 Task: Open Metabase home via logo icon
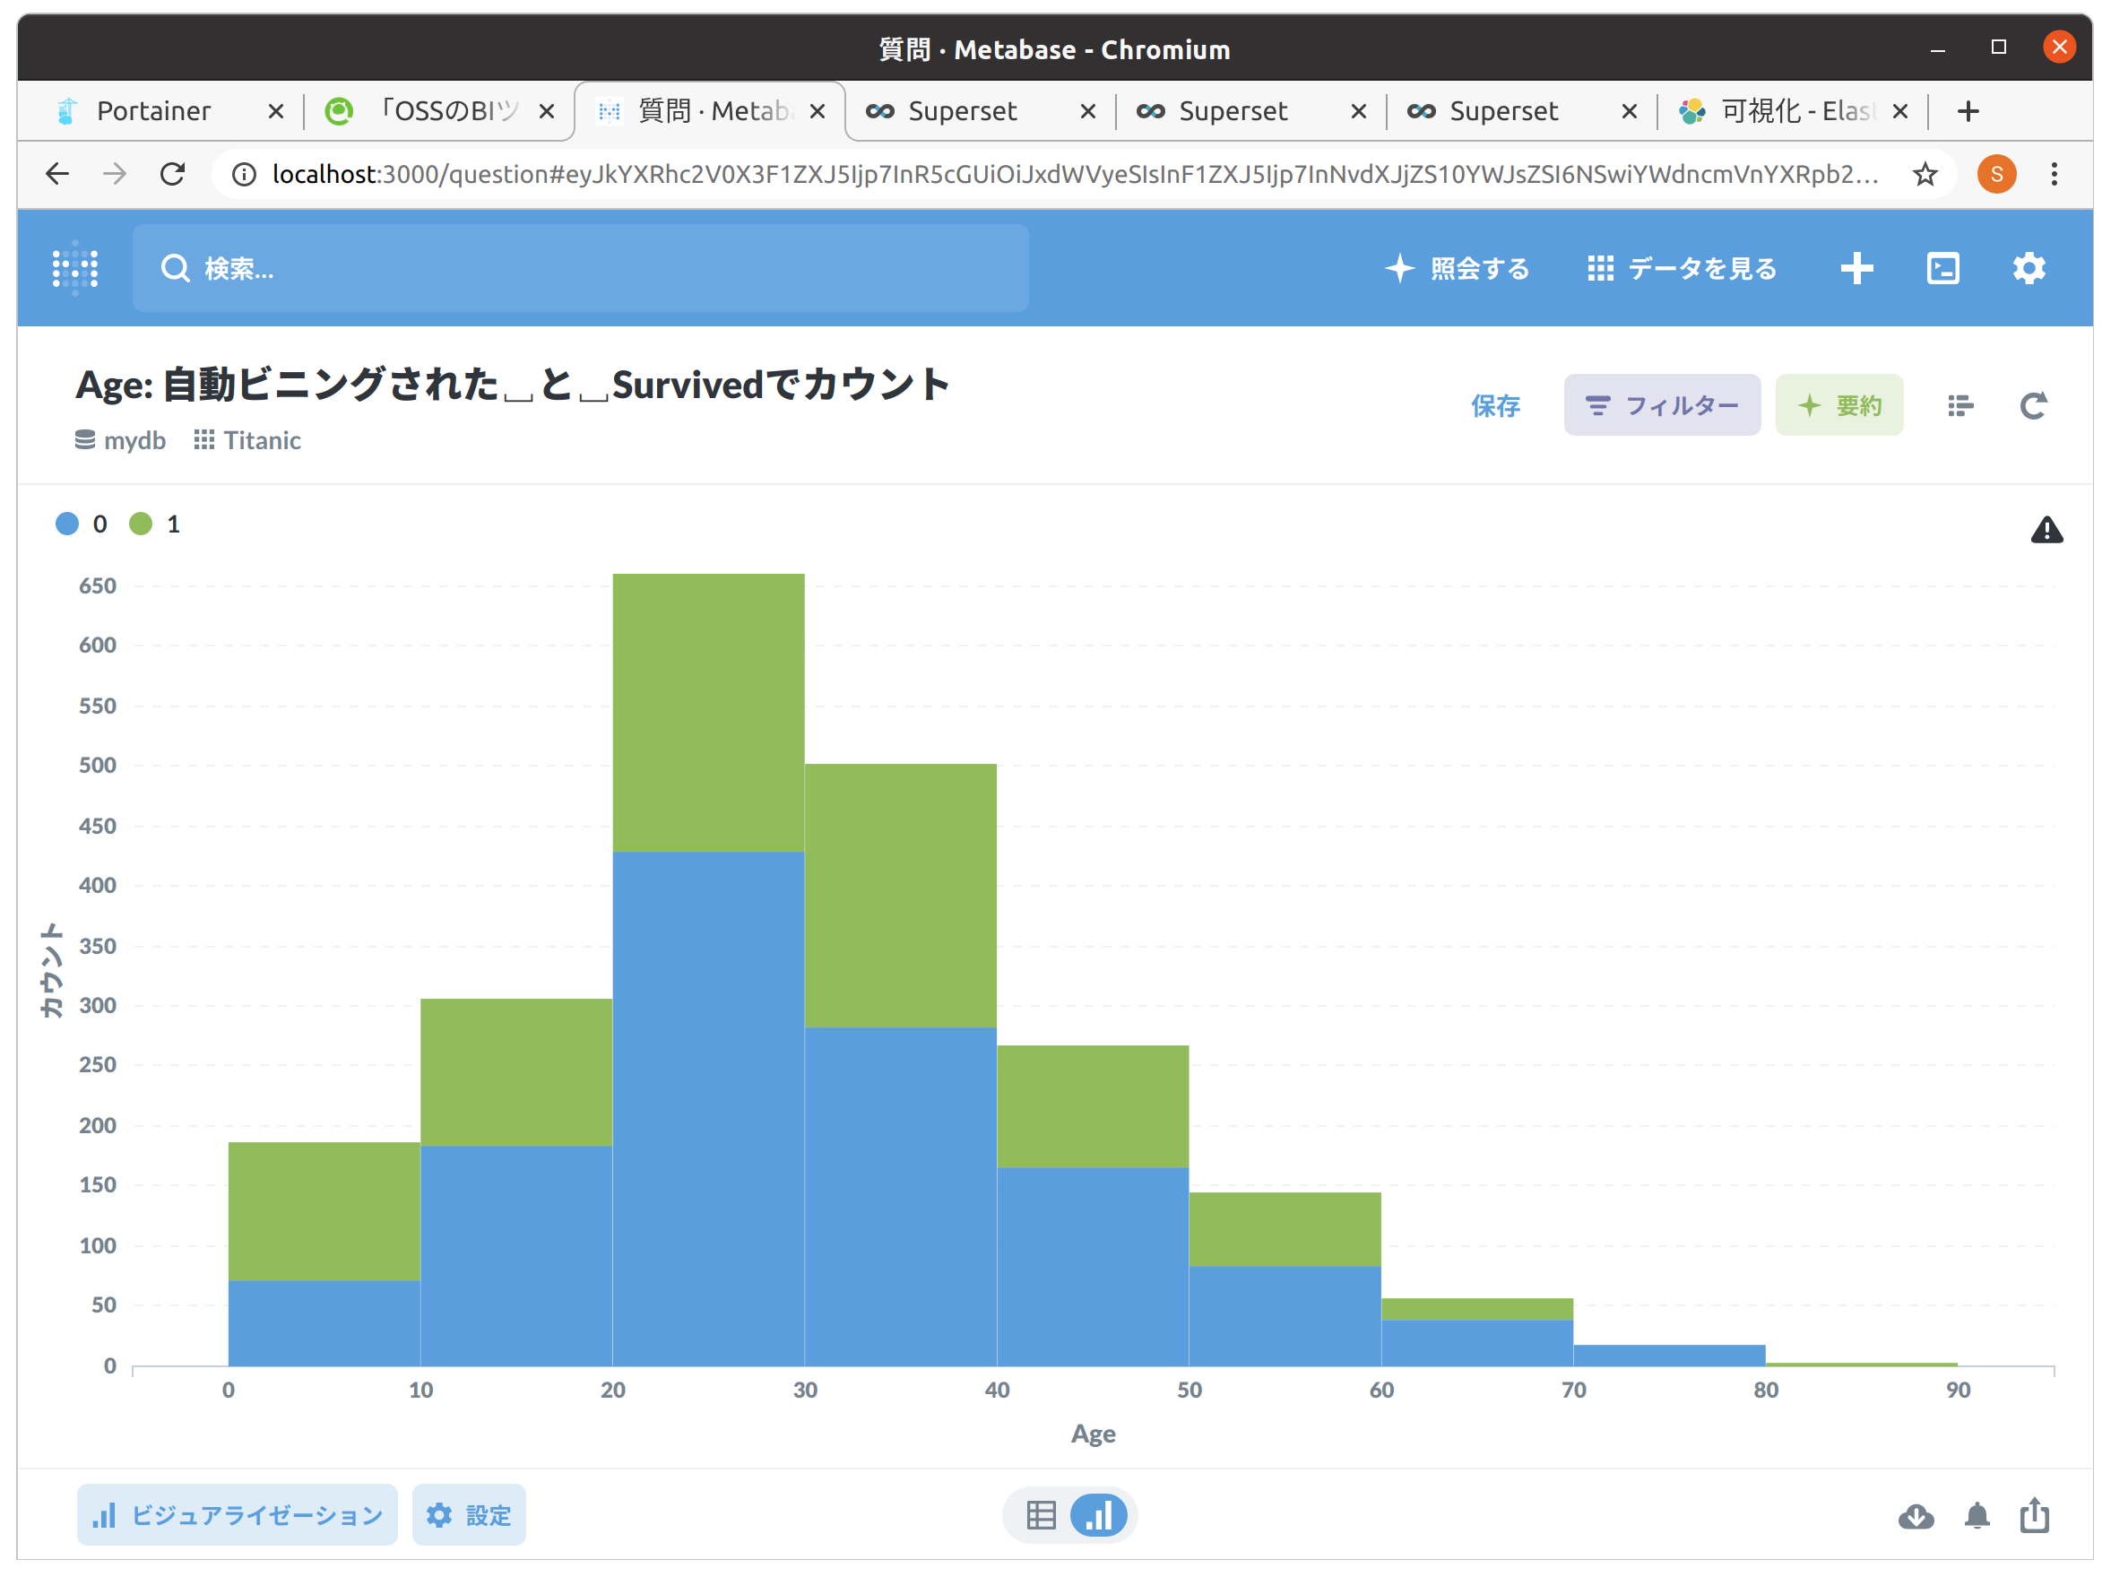click(76, 268)
